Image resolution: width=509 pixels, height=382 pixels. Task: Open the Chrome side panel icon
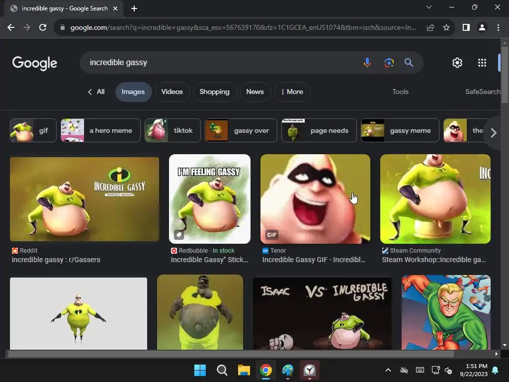(x=466, y=28)
